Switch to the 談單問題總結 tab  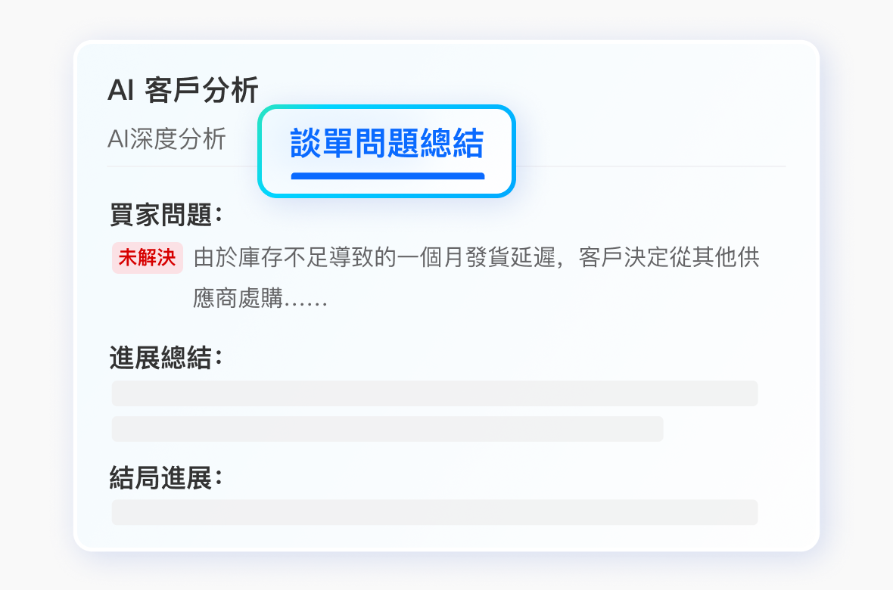386,144
